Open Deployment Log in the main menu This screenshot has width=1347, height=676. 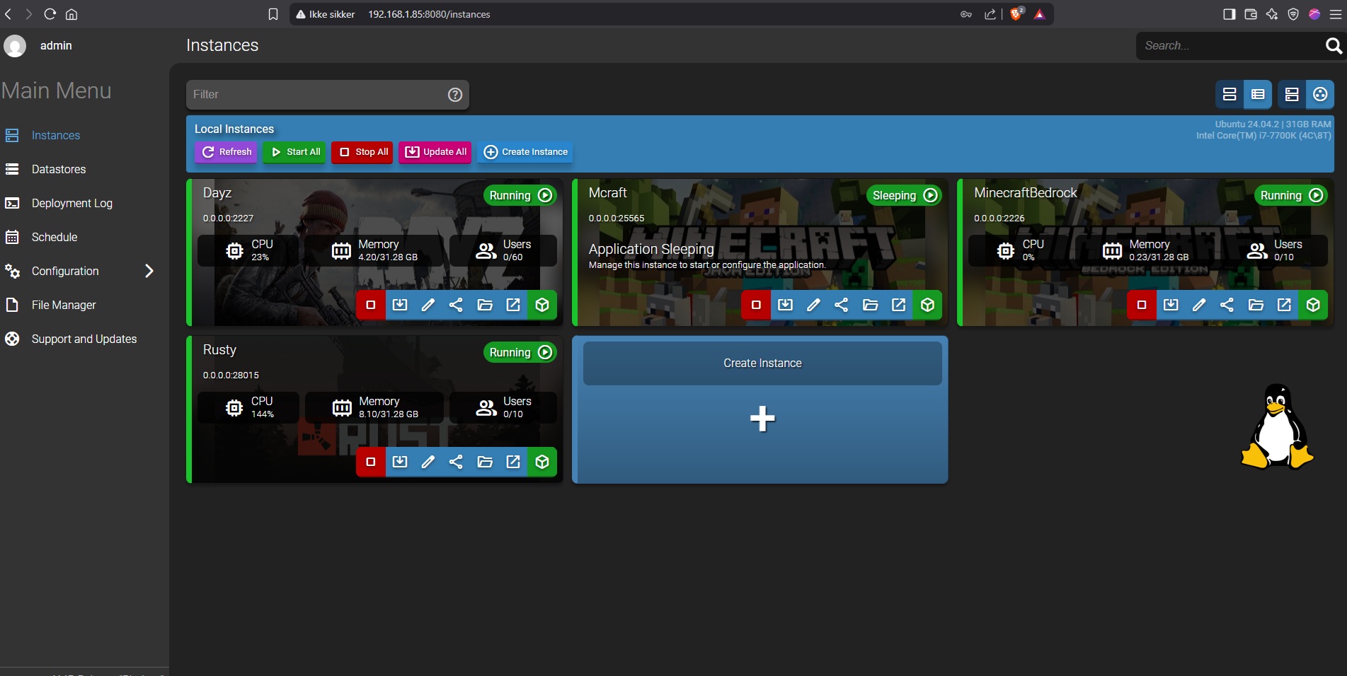click(x=71, y=203)
